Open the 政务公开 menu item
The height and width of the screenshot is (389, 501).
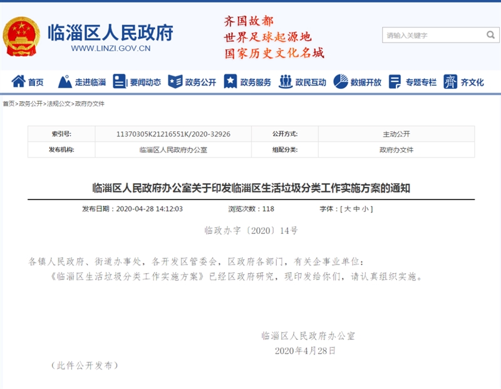[x=200, y=83]
